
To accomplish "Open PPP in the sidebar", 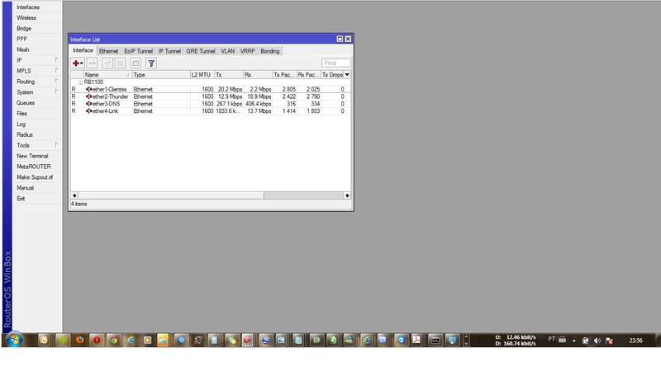I will 37,39.
